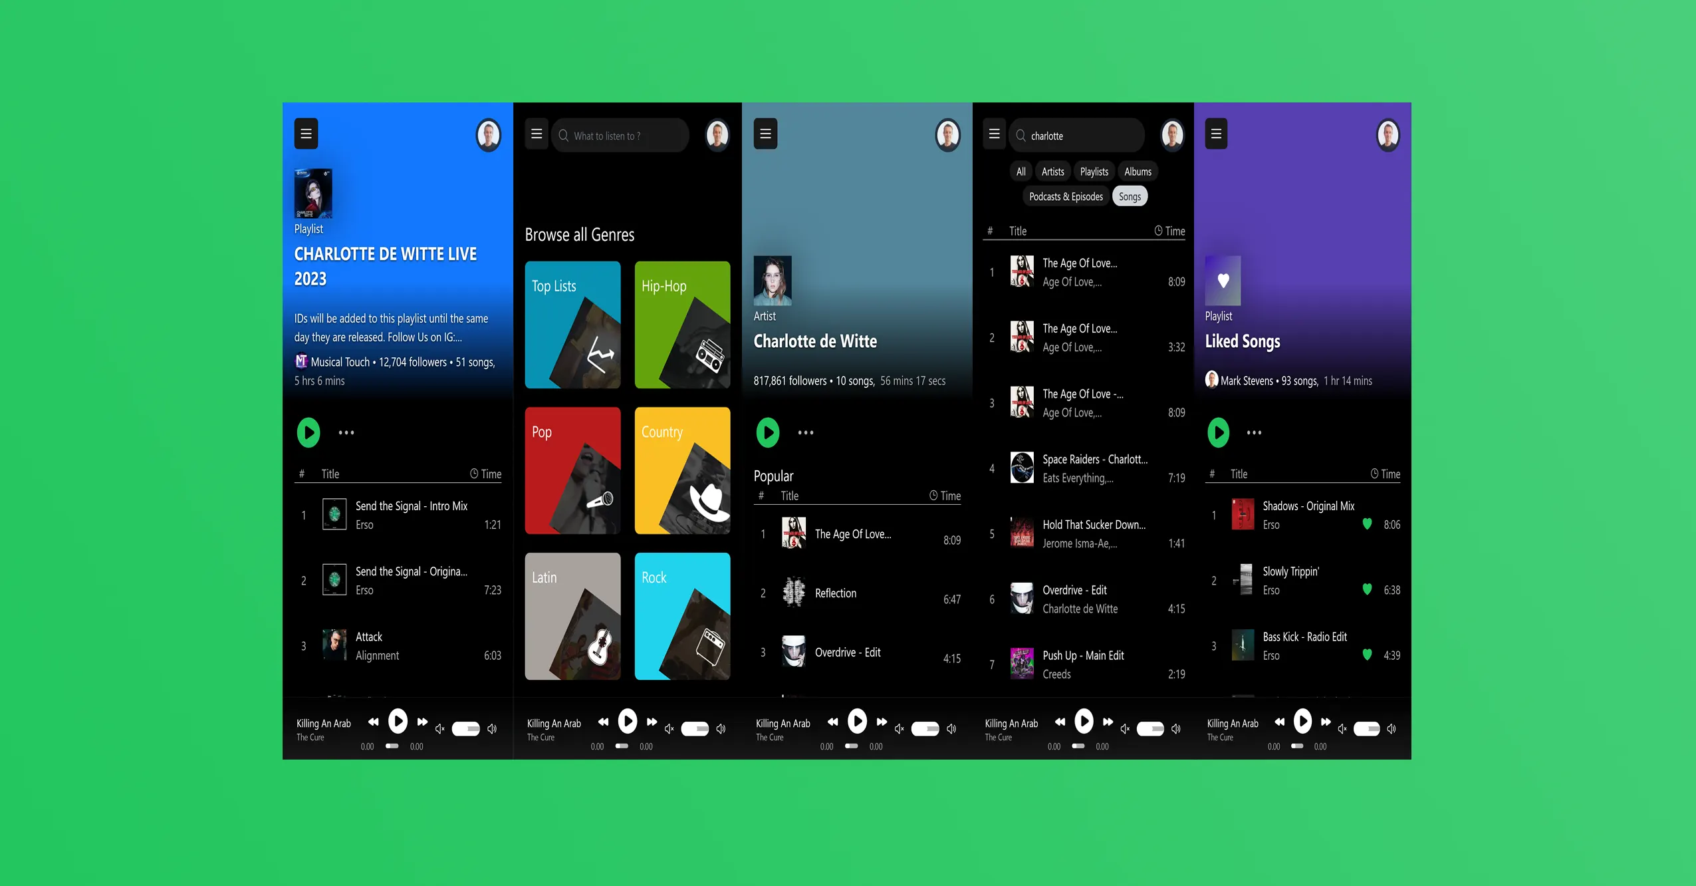Skip next track on blue playlist screen player
The width and height of the screenshot is (1696, 886).
click(422, 722)
